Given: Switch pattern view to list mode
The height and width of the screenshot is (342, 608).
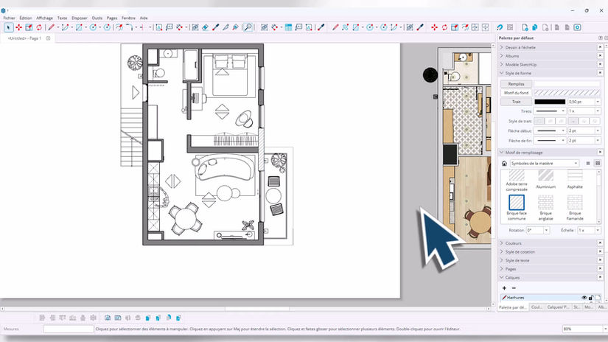Looking at the screenshot, I should pyautogui.click(x=588, y=164).
